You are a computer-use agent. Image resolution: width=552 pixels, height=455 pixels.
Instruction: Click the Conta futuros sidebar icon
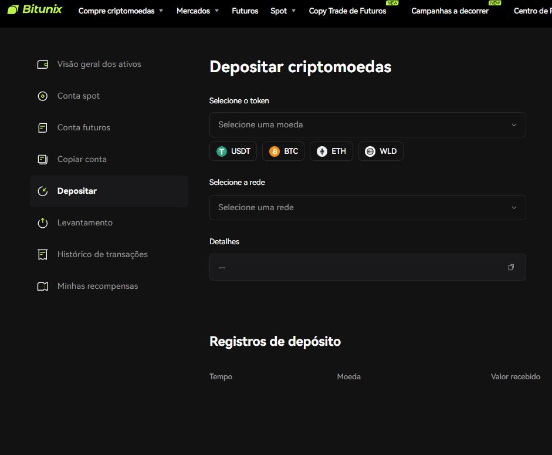pos(42,128)
